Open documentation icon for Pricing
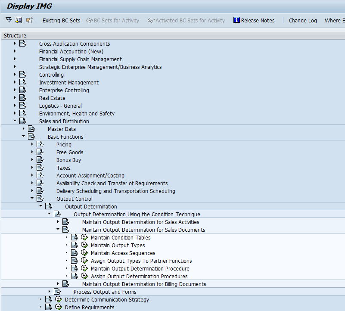 40,144
